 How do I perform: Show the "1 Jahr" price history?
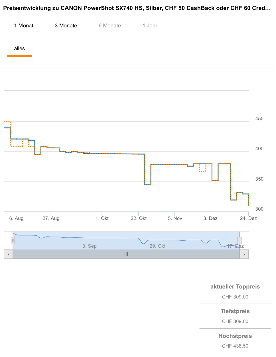(150, 26)
